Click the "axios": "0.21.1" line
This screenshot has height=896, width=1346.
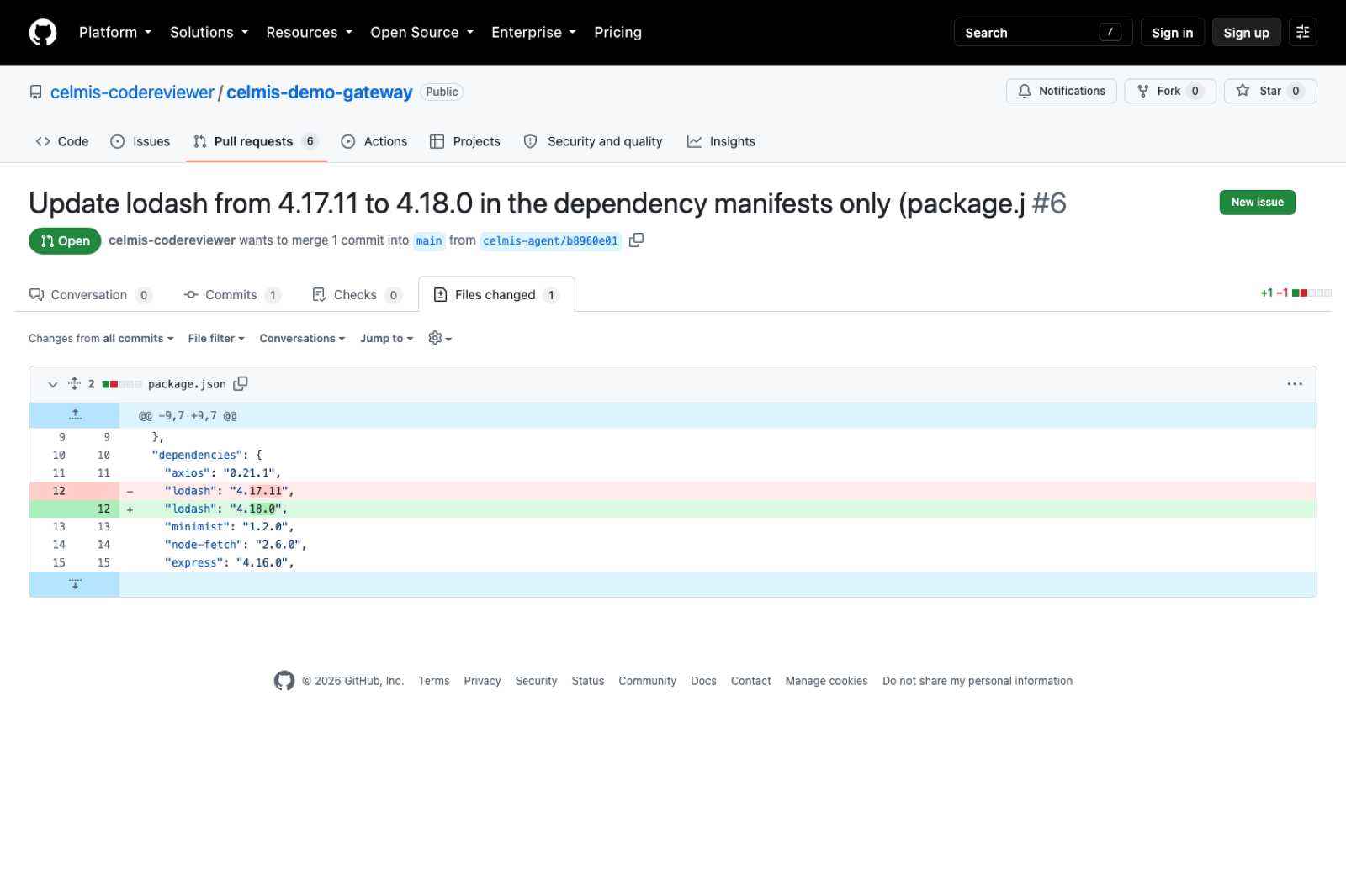point(673,473)
